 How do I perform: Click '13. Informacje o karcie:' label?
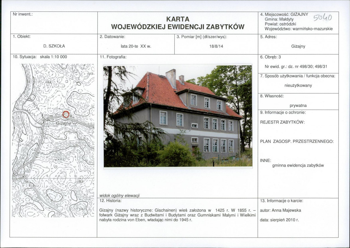(282, 201)
